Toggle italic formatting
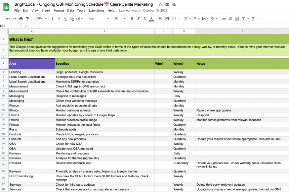 [138, 19]
